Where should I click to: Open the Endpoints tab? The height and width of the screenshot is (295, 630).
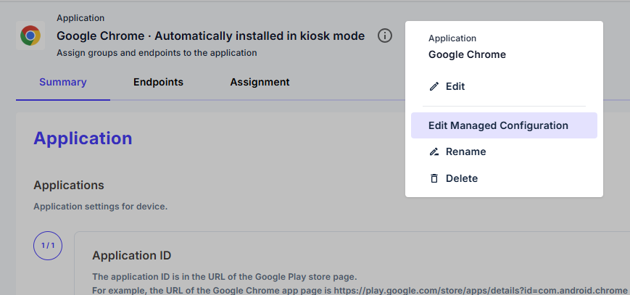point(158,82)
